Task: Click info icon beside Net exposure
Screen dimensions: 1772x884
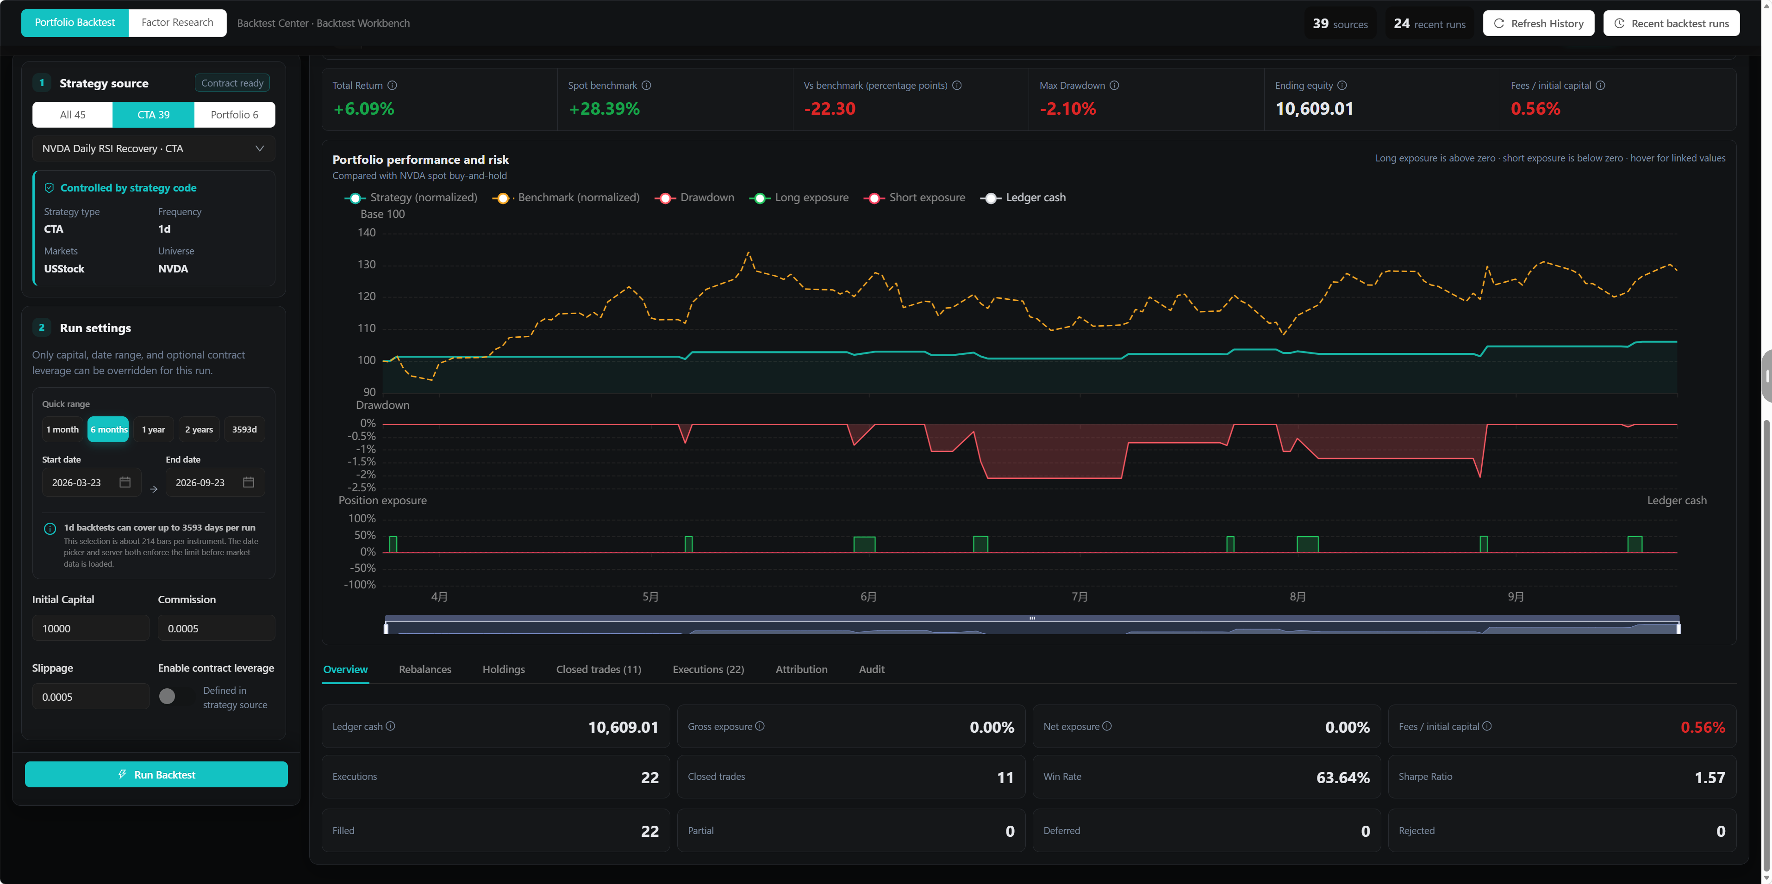Action: [x=1107, y=726]
